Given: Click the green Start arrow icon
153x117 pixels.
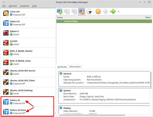Looking at the screenshot, I should [113, 11].
